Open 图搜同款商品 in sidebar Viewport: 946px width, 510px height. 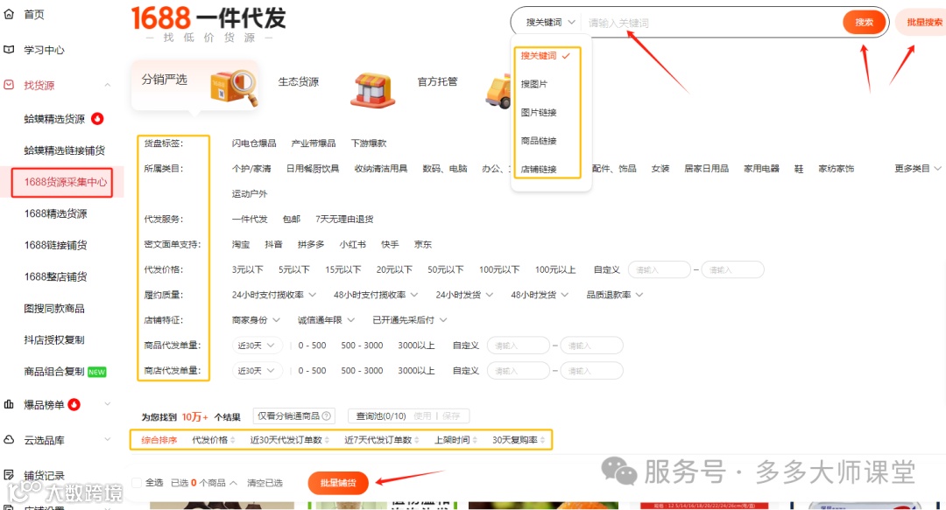(54, 308)
